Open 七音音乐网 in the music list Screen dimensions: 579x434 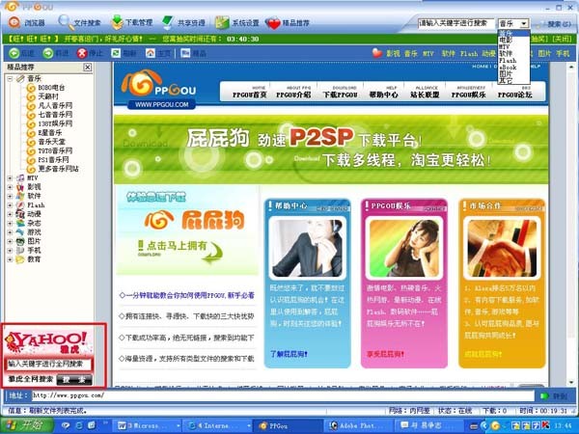point(55,115)
